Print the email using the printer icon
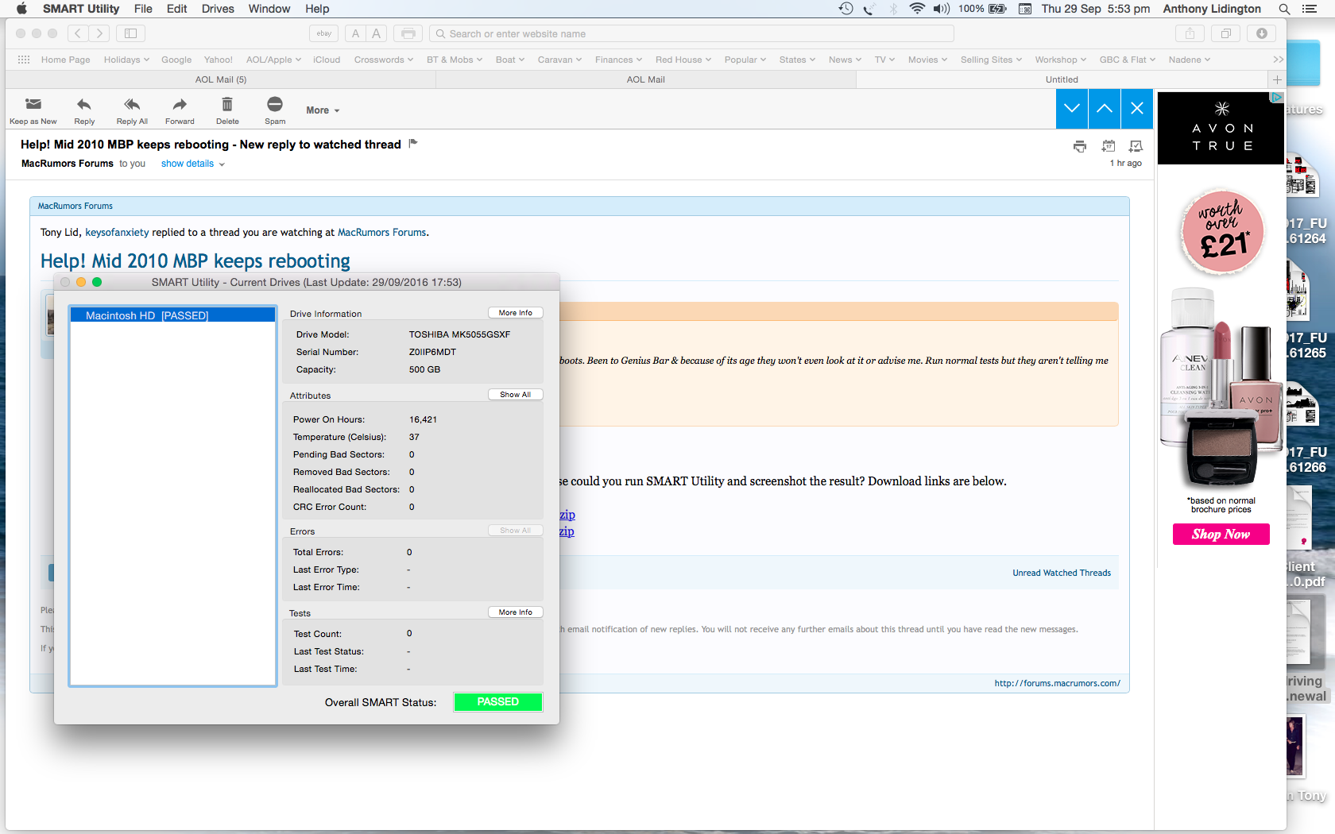The image size is (1335, 834). point(1080,146)
